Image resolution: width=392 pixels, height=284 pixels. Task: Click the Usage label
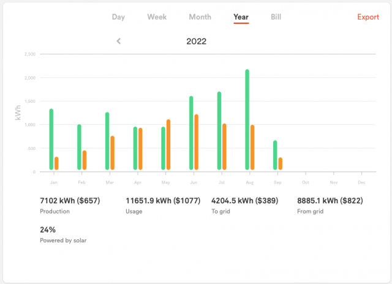[134, 212]
